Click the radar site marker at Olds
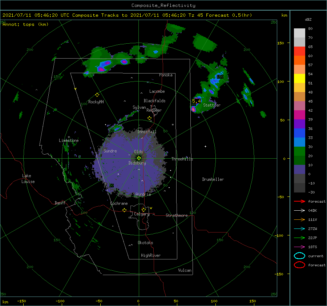327x306 pixels. coord(139,158)
